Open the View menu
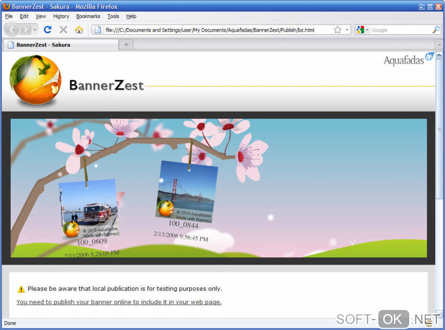Viewport: 445px width, 330px height. tap(41, 16)
